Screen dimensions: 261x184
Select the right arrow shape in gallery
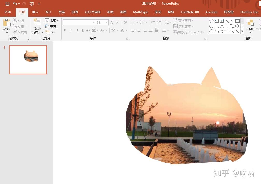pyautogui.click(x=237, y=26)
